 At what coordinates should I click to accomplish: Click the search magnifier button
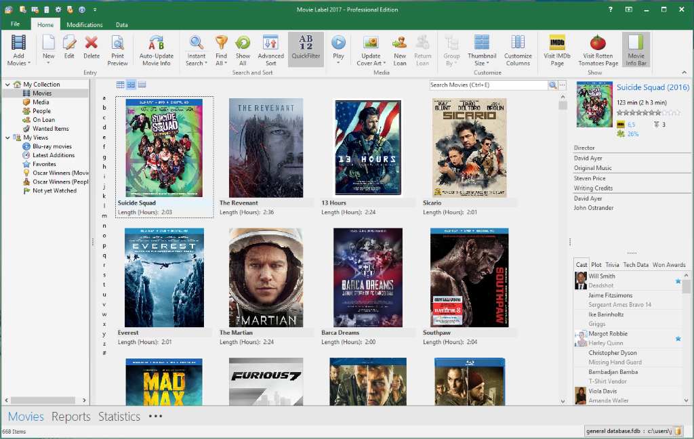[x=553, y=85]
